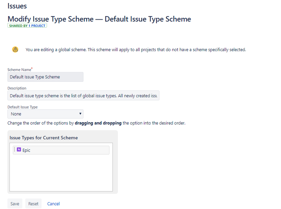
Task: Select the None value in Default Issue Type
Action: click(16, 114)
